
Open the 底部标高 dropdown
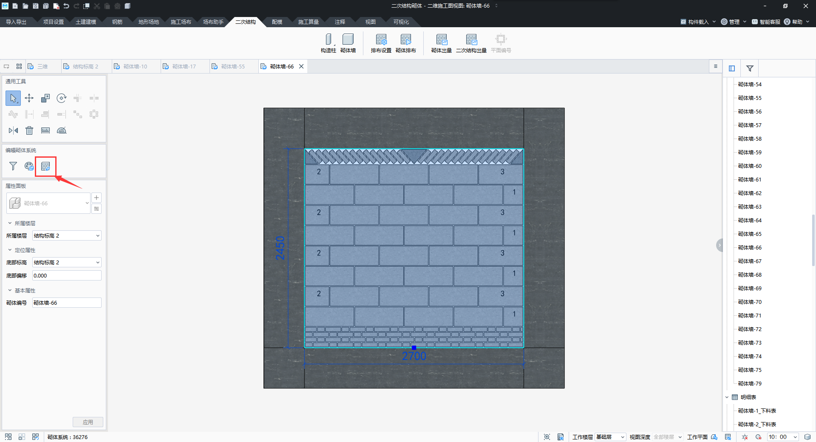(x=67, y=263)
